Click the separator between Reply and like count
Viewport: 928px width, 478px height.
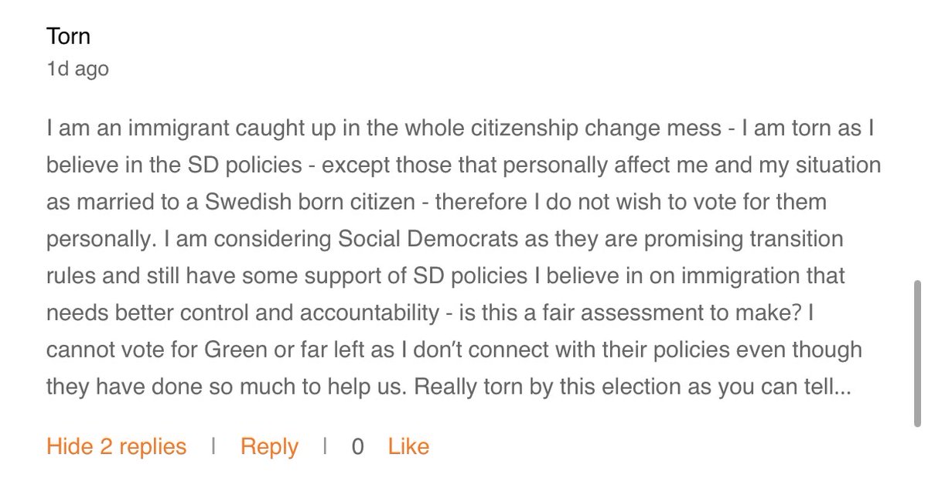[x=325, y=446]
